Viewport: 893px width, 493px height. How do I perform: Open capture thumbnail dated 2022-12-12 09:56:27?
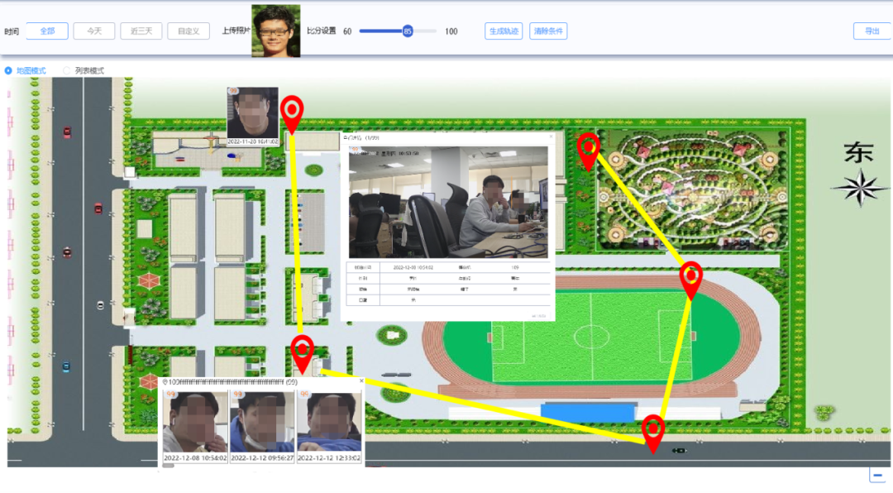pyautogui.click(x=262, y=425)
